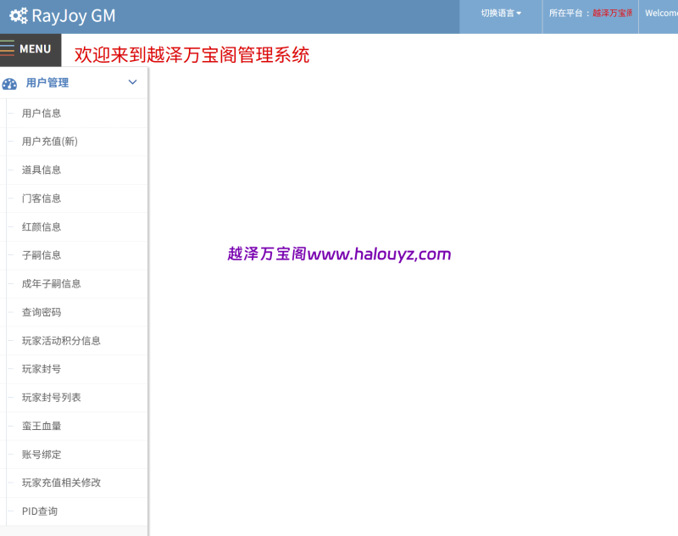Open 玩家活动积分信息 page

point(61,340)
